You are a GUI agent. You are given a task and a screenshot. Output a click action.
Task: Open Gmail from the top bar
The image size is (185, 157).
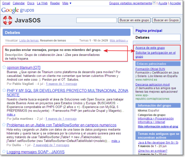click(x=6, y=3)
